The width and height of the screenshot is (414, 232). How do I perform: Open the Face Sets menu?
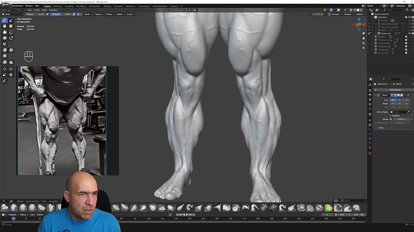pos(53,10)
